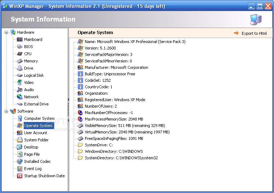
Task: Click the Drive icon in Hardware
Action: coord(19,68)
